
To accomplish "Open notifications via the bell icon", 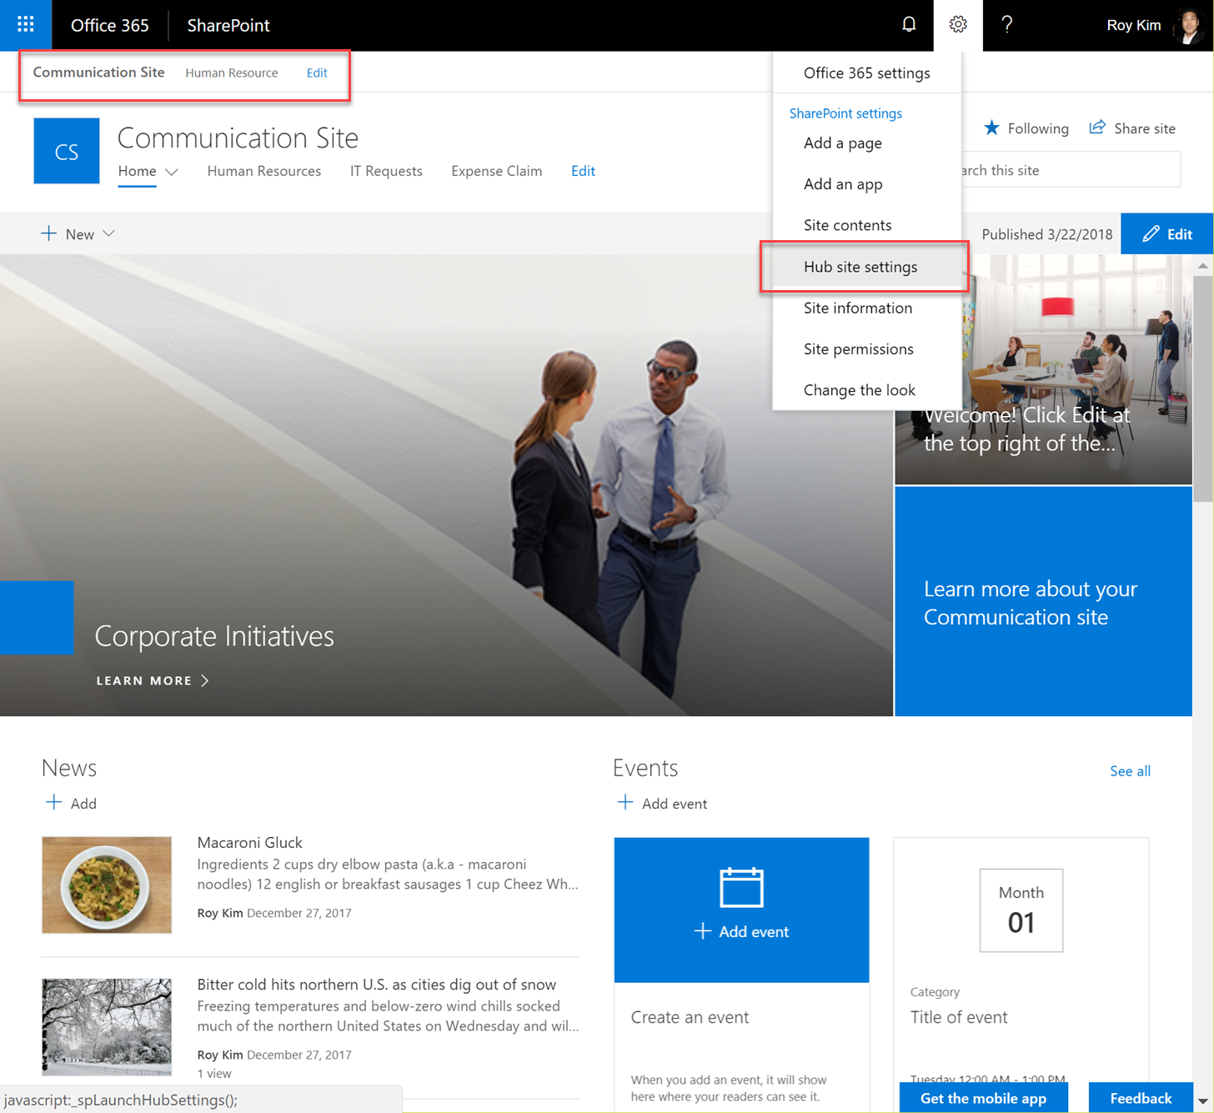I will pos(909,25).
